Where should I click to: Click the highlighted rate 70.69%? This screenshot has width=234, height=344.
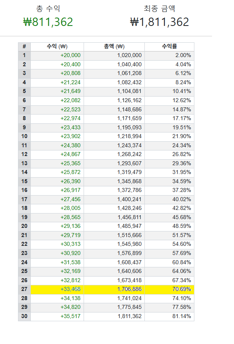tap(182, 289)
